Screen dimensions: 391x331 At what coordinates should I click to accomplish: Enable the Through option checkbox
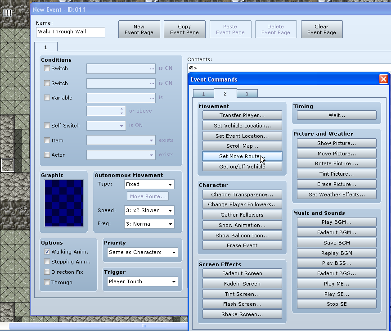click(47, 282)
